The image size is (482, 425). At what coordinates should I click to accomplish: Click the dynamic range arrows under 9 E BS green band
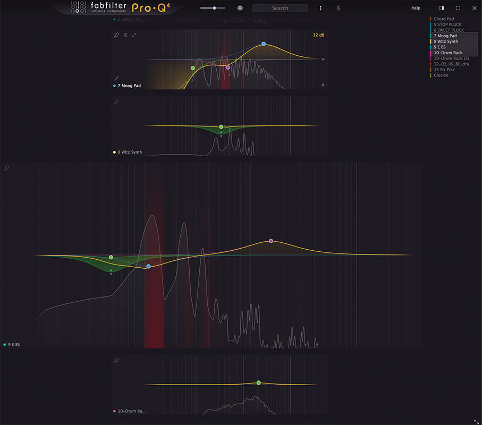[x=111, y=272]
